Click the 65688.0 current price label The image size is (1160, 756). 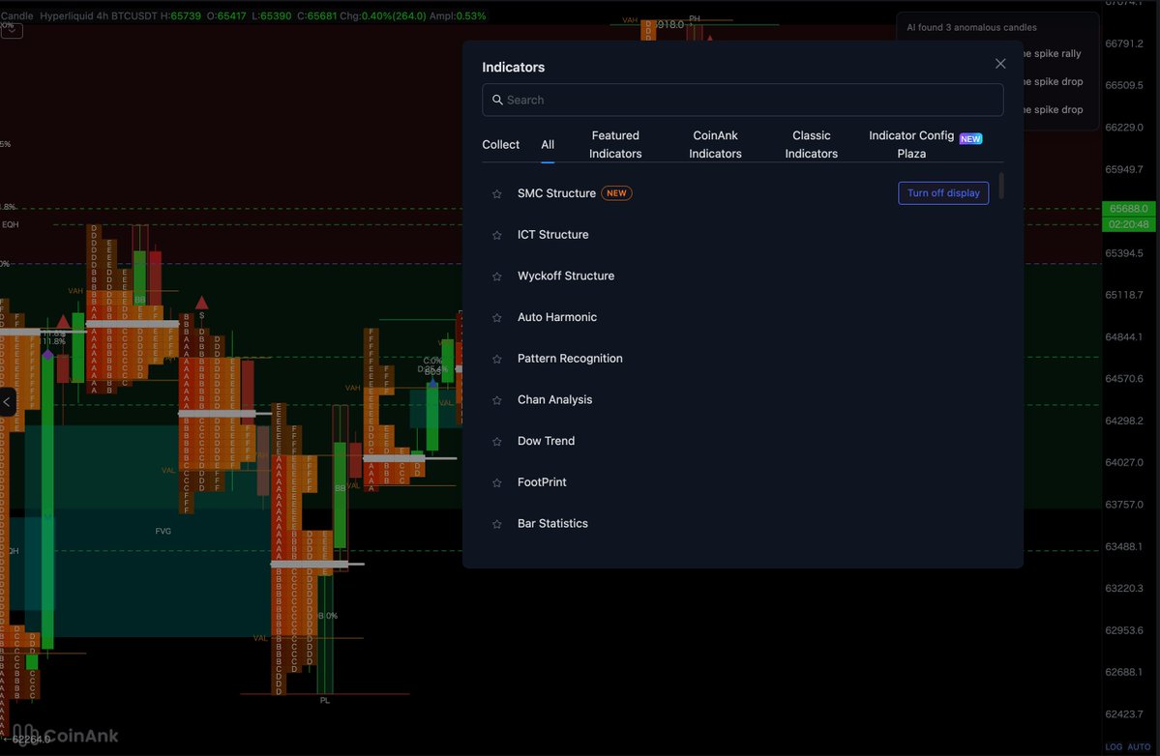point(1128,209)
